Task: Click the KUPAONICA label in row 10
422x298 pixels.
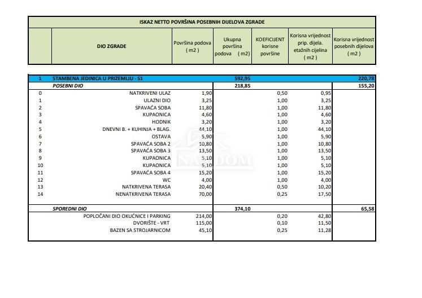Action: [x=156, y=165]
